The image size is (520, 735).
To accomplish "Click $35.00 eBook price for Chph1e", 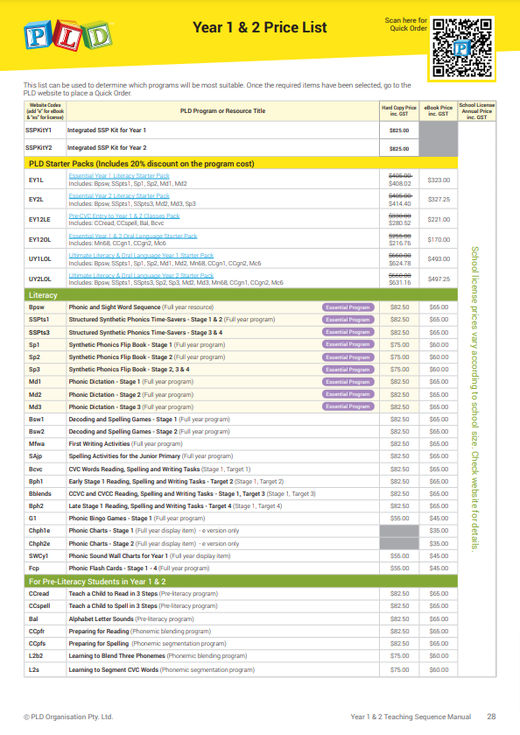I will point(439,531).
